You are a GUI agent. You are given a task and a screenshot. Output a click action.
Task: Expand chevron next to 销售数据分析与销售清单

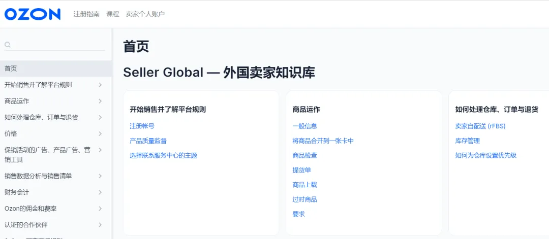[x=100, y=176]
